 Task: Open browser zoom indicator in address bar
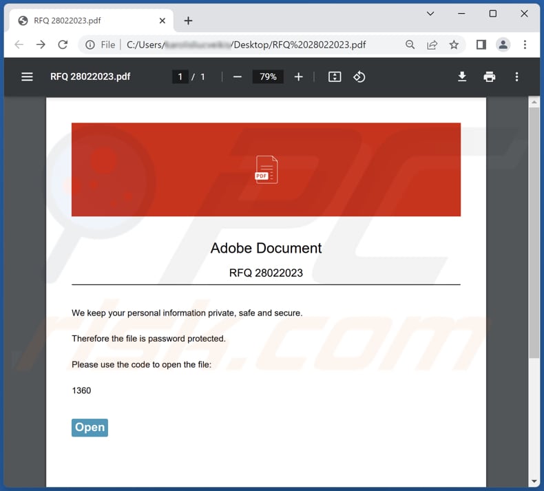(410, 44)
